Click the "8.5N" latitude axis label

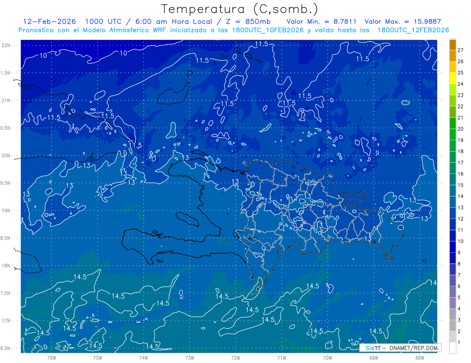[5, 238]
